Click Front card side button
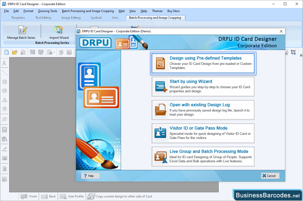The height and width of the screenshot is (201, 303). pos(29,196)
